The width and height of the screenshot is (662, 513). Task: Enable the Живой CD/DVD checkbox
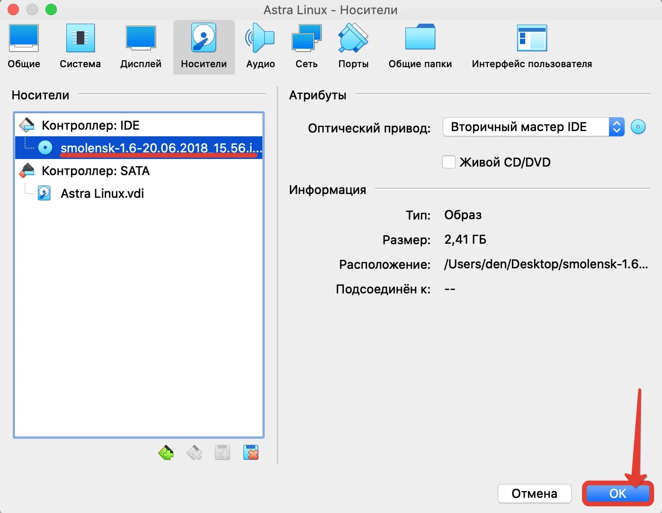point(449,162)
